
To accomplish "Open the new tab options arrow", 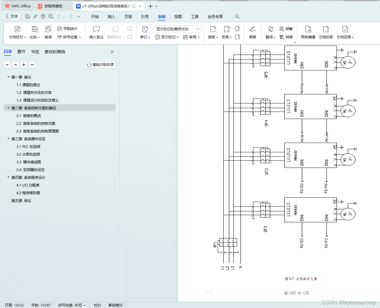I will click(x=156, y=6).
